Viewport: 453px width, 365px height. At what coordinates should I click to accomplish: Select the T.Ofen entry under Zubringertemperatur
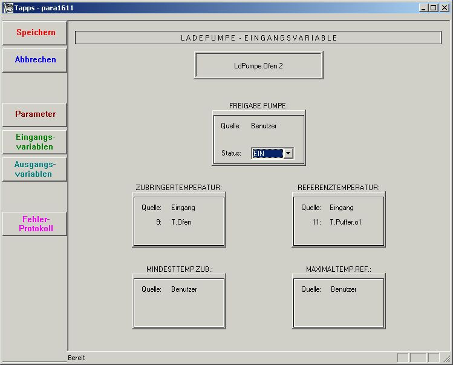(181, 222)
